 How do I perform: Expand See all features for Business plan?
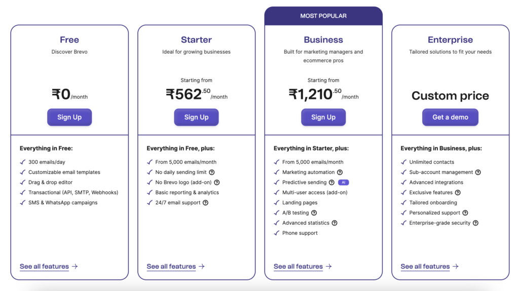point(303,266)
